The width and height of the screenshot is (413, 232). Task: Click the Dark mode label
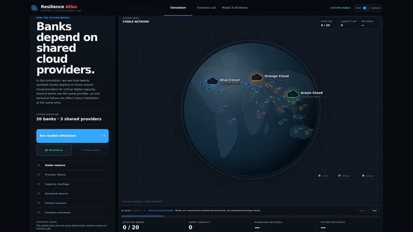point(359,8)
